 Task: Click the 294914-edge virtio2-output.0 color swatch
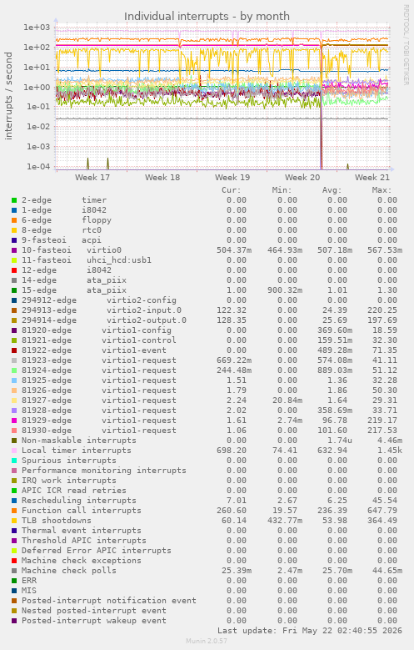[14, 320]
